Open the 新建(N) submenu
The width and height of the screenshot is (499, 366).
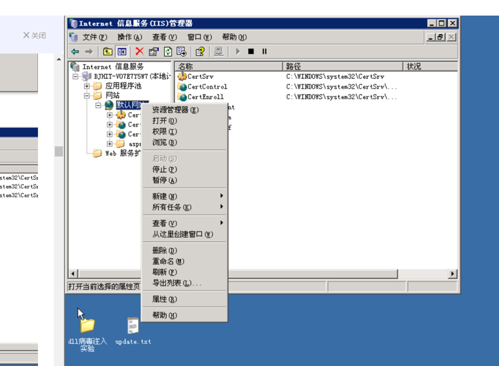pyautogui.click(x=184, y=196)
